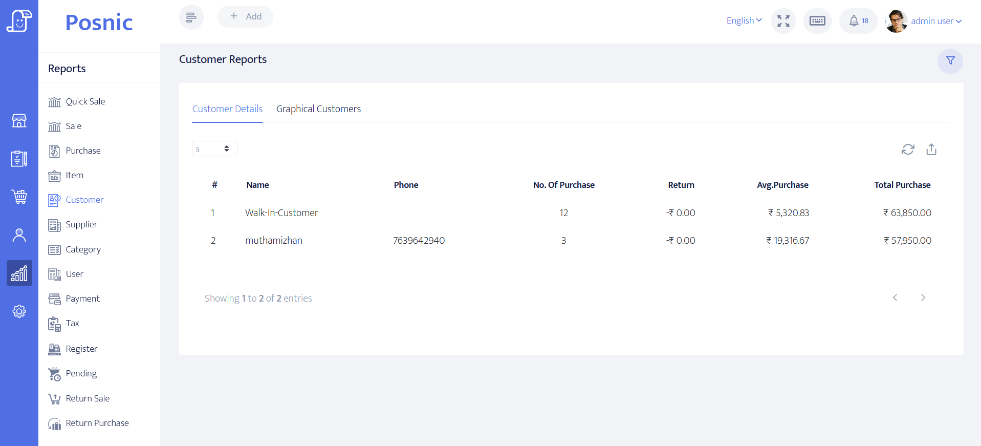
Task: Open the Supplier report link
Action: coord(81,224)
